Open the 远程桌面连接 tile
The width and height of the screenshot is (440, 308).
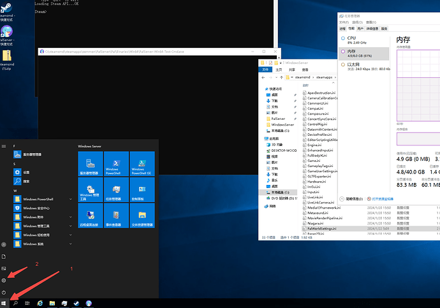(x=91, y=216)
